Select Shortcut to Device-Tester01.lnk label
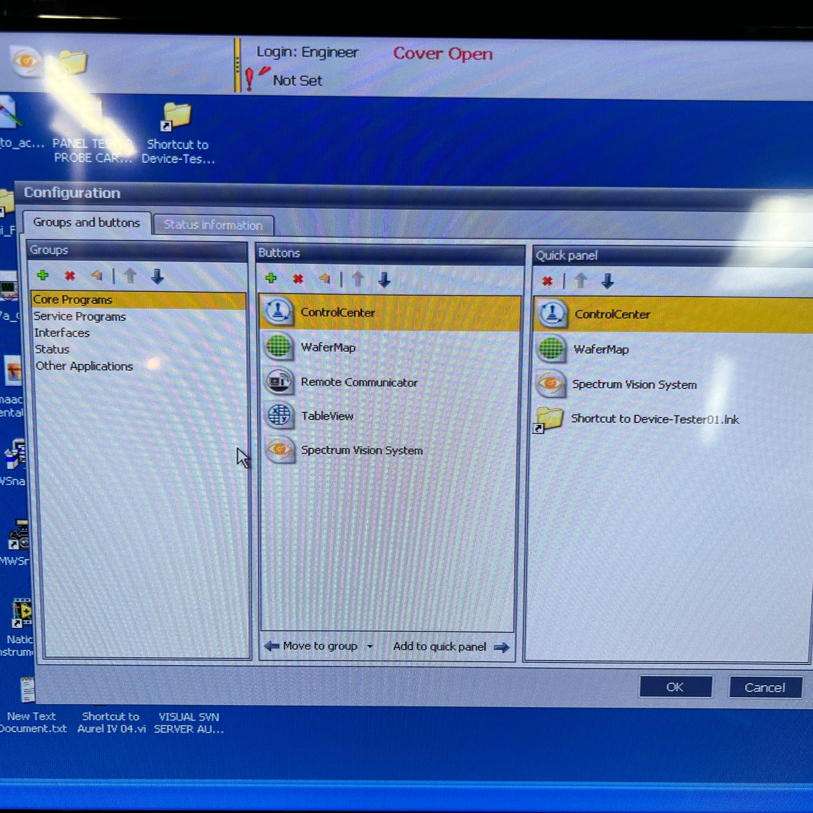Screen dimensions: 813x813 (655, 419)
